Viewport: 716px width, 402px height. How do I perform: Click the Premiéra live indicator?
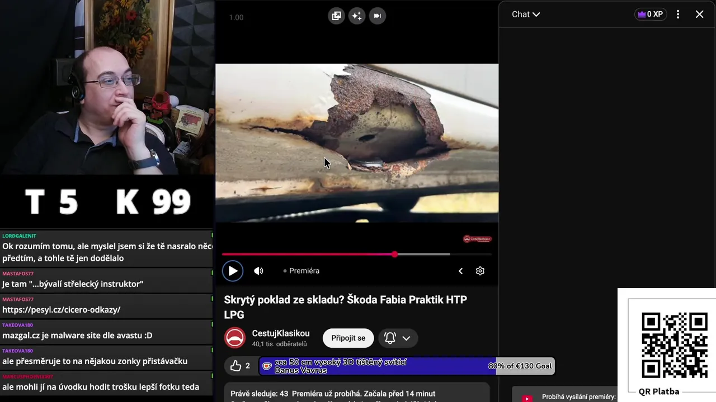pyautogui.click(x=302, y=271)
